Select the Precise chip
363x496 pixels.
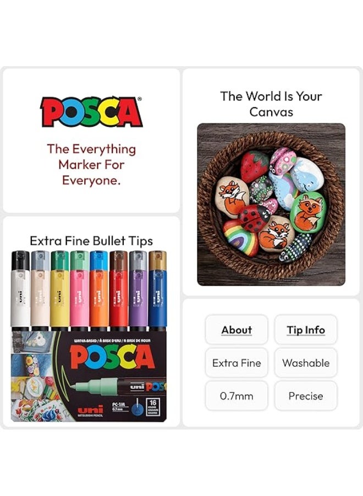(306, 396)
